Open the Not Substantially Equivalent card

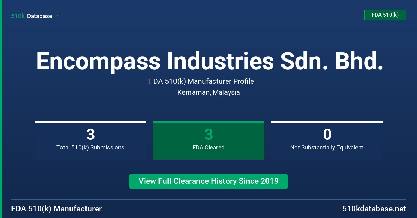click(x=327, y=140)
